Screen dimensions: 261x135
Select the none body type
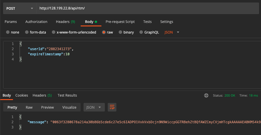point(13,32)
